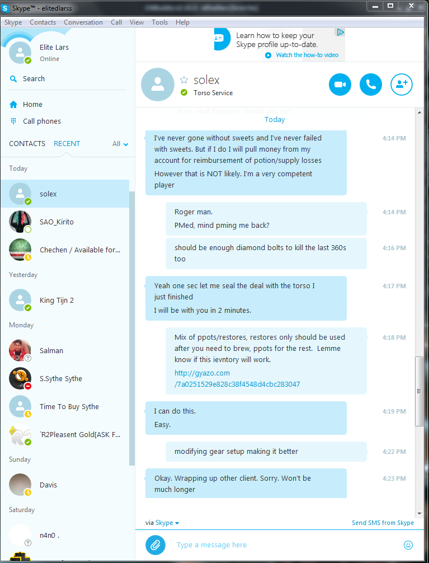Open the Conversation menu
429x563 pixels.
coord(83,22)
